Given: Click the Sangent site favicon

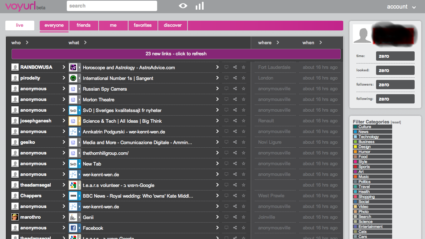Looking at the screenshot, I should coord(73,78).
